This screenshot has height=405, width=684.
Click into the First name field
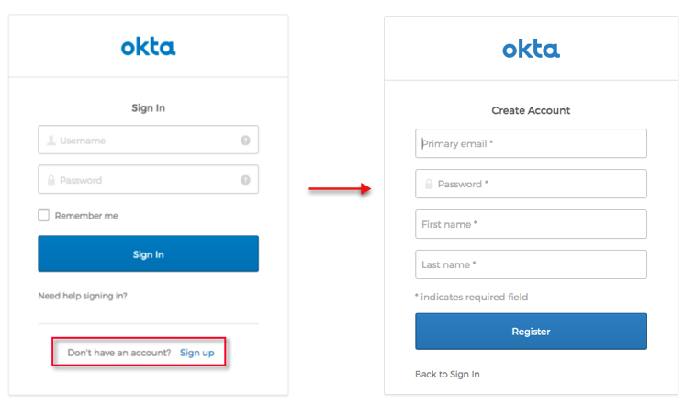(x=531, y=224)
